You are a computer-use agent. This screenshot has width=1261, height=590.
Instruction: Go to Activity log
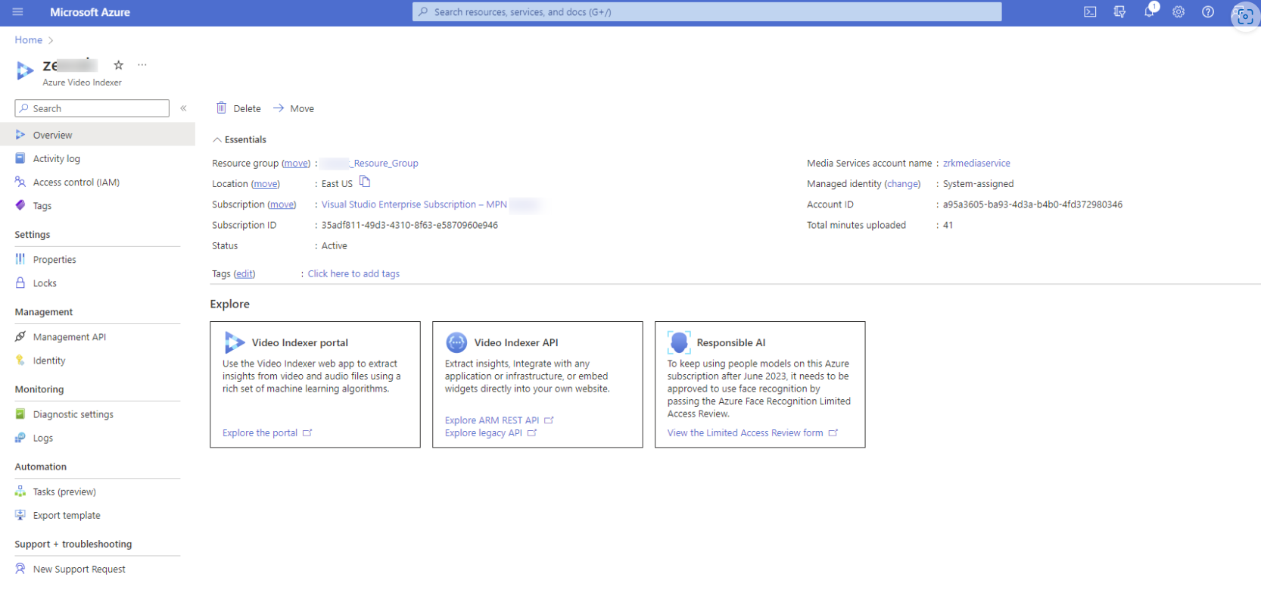56,159
